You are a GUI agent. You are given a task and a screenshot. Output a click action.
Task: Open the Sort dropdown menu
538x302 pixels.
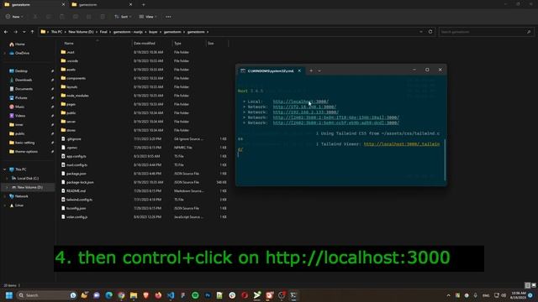click(x=123, y=17)
